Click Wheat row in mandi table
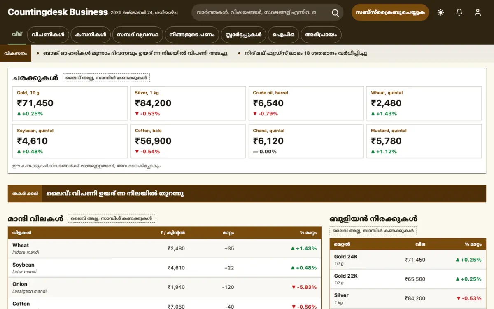 click(165, 248)
